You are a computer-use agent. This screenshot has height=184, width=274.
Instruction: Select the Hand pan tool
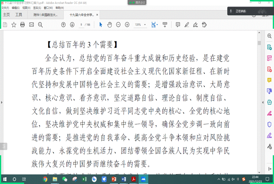pyautogui.click(x=110, y=25)
